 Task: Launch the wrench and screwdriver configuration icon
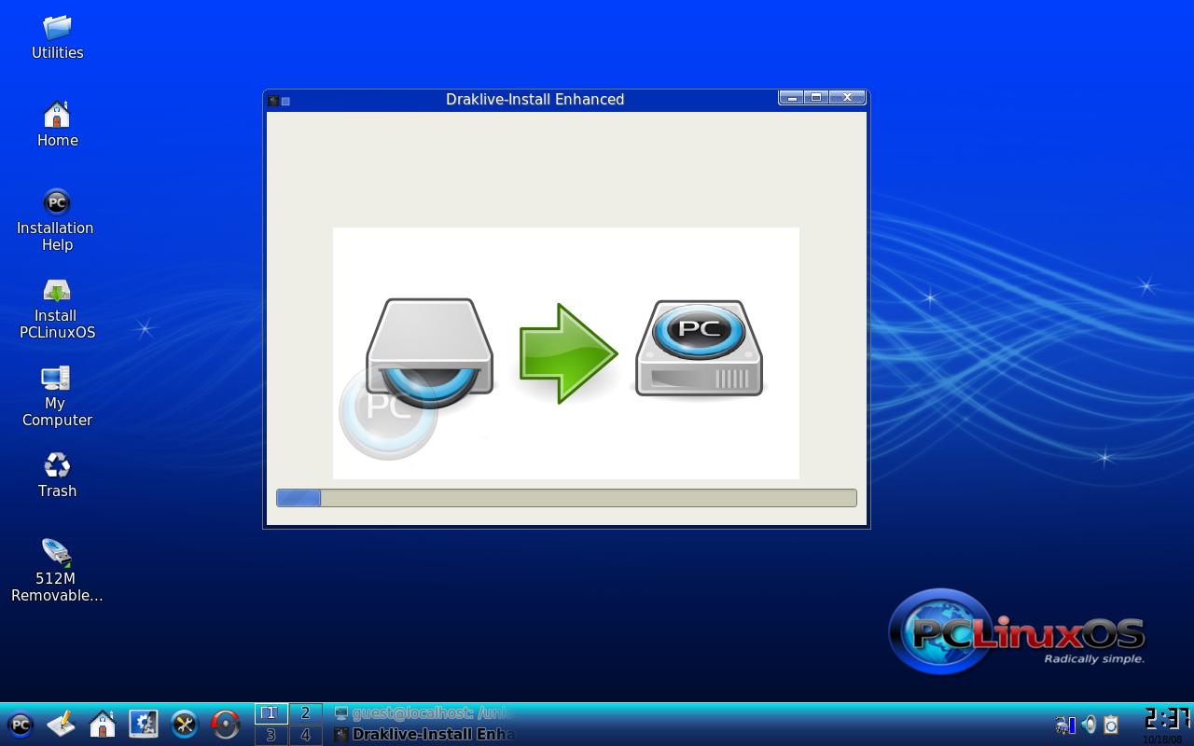click(x=185, y=724)
